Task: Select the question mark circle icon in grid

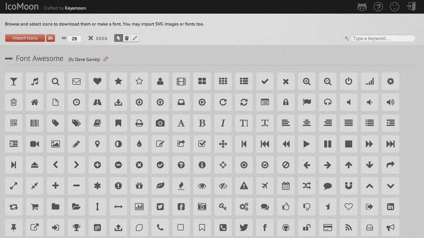Action: (181, 165)
